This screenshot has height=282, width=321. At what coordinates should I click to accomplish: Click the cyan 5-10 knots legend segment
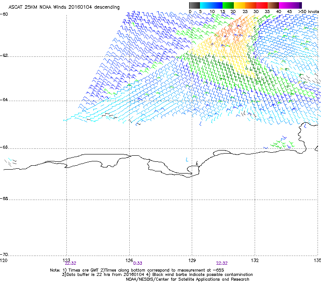(x=206, y=5)
